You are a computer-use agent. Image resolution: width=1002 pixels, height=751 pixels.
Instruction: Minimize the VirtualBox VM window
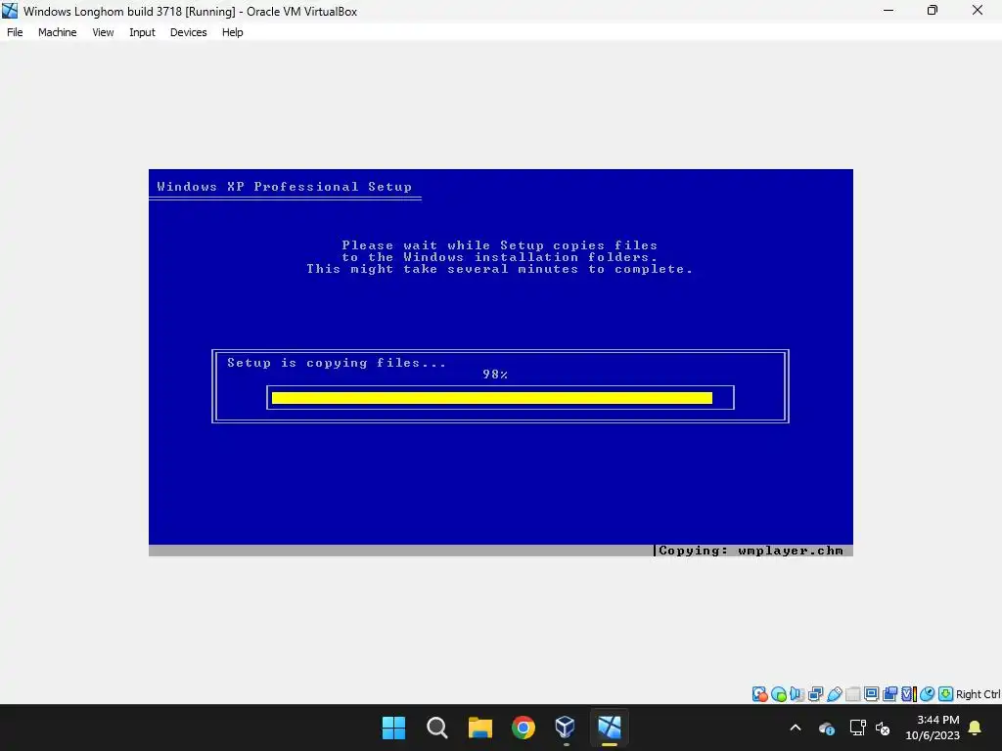[888, 11]
